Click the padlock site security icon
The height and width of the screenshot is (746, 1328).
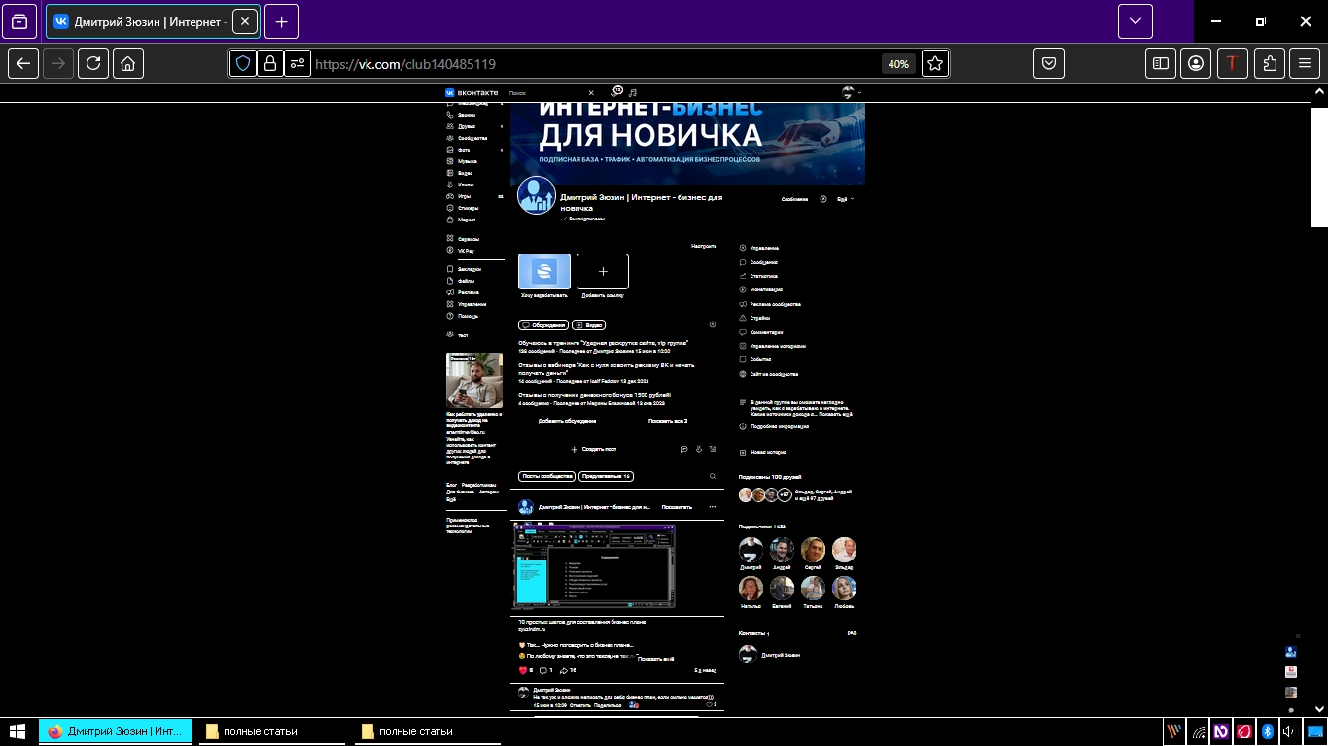tap(269, 63)
